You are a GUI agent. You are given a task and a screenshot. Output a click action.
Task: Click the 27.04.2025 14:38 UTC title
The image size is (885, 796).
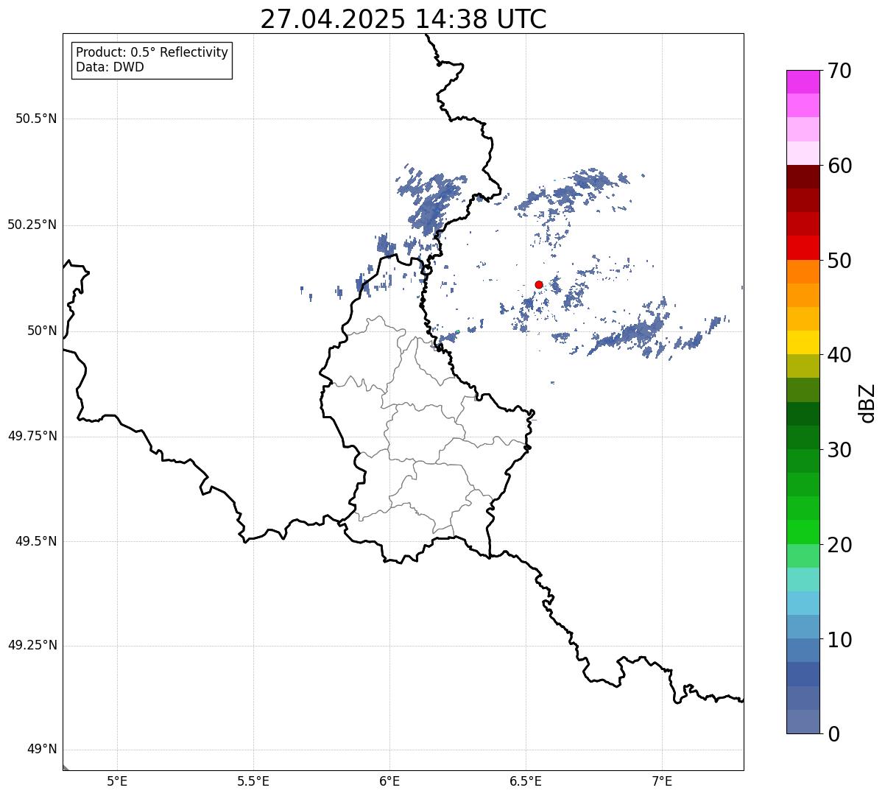pyautogui.click(x=403, y=19)
